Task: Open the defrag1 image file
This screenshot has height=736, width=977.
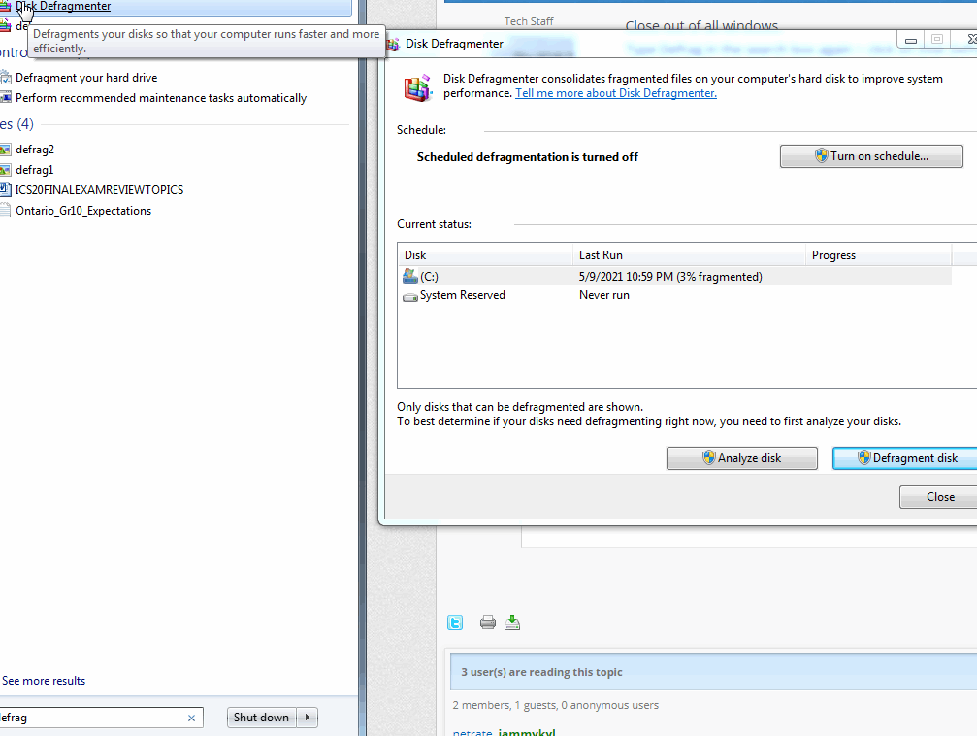Action: tap(34, 170)
